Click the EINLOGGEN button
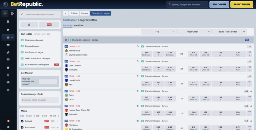256x130 pixels. [x=219, y=4]
